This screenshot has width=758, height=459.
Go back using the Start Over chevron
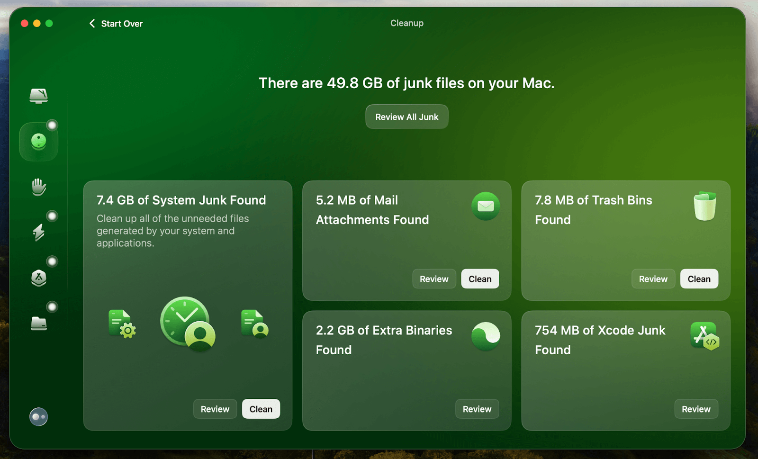pyautogui.click(x=92, y=23)
